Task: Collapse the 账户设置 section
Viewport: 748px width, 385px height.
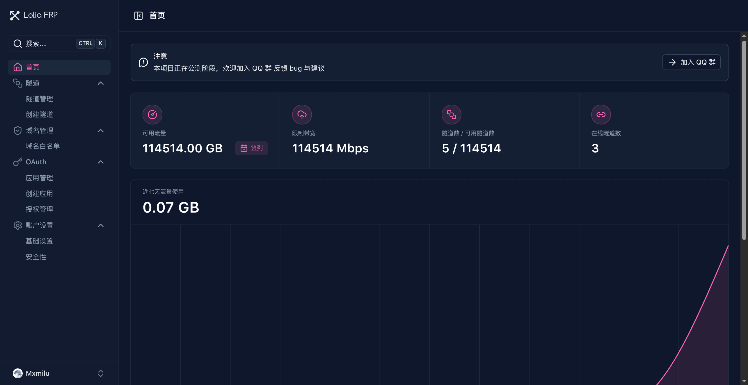Action: pyautogui.click(x=101, y=225)
